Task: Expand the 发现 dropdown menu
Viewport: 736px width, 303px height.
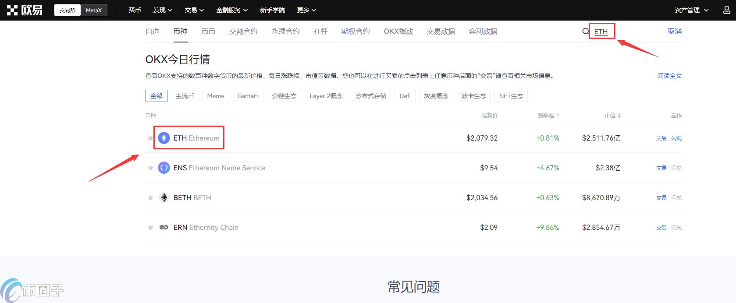Action: pyautogui.click(x=163, y=10)
